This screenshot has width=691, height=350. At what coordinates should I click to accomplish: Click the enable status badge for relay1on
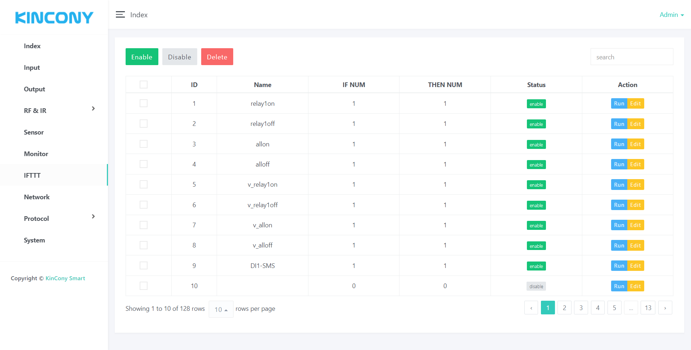pyautogui.click(x=536, y=104)
